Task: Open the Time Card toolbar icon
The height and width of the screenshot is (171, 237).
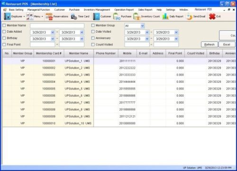Action: coord(73,17)
